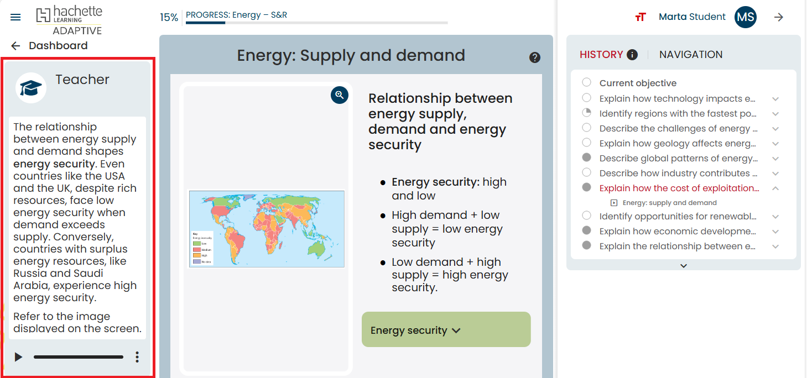Open the MS user avatar
Image resolution: width=807 pixels, height=378 pixels.
(x=745, y=17)
